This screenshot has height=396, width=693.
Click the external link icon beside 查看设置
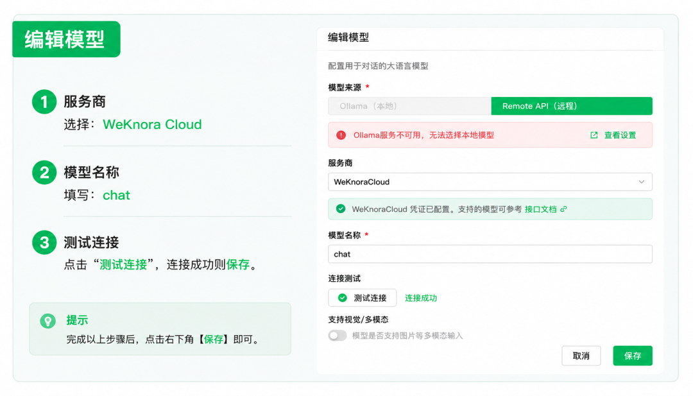(594, 135)
